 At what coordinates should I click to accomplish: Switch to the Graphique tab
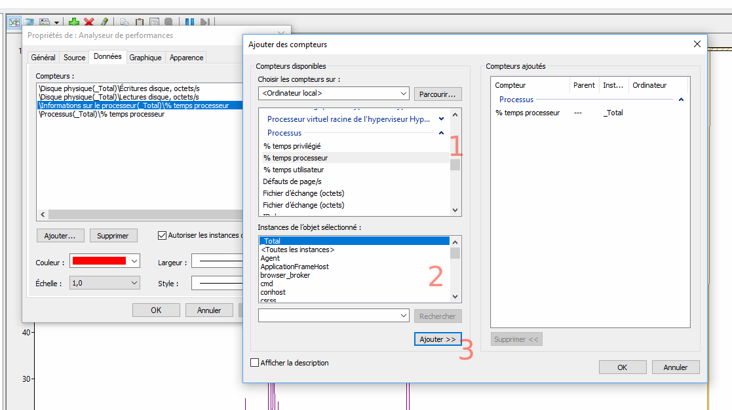[x=145, y=58]
